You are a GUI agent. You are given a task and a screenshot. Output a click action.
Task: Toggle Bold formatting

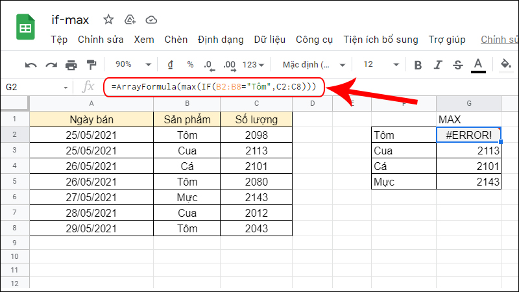point(418,65)
